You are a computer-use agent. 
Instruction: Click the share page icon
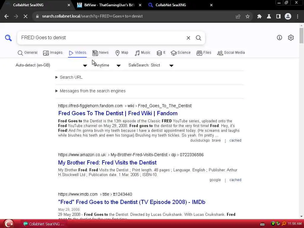click(238, 17)
